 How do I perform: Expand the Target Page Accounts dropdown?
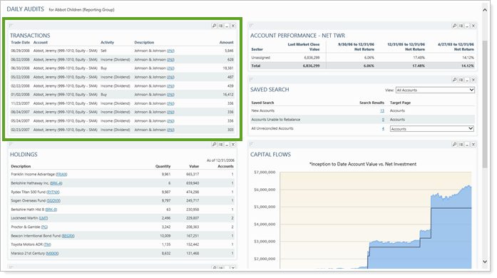click(431, 129)
